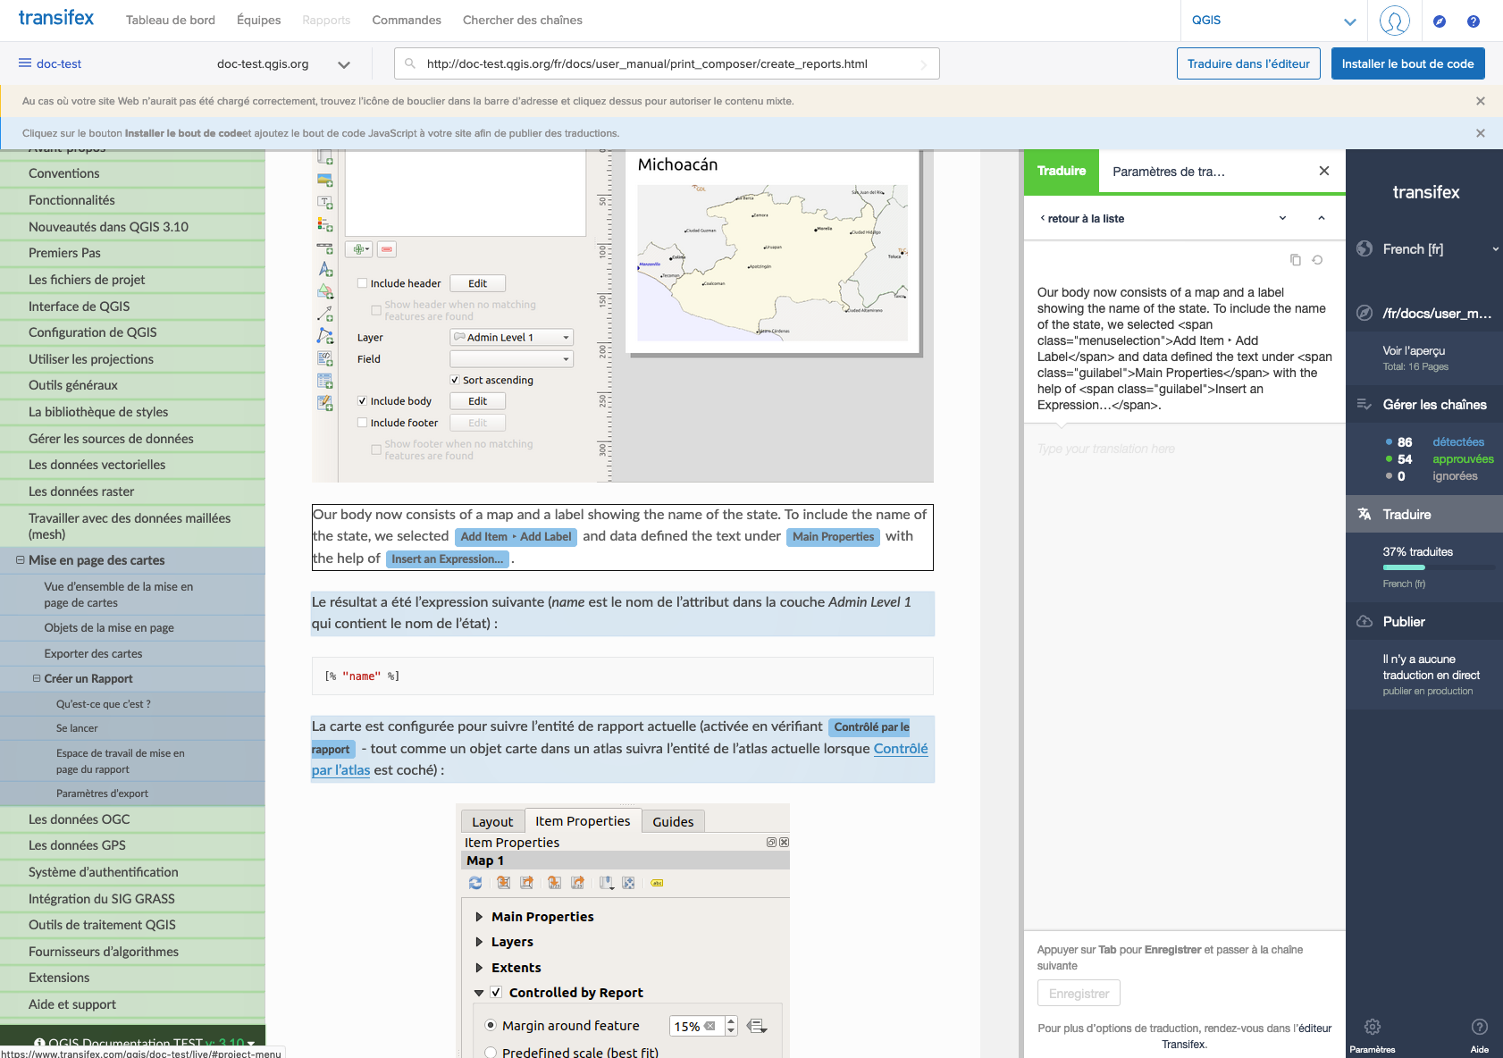Click the Gérer les chaînes list icon

1364,404
